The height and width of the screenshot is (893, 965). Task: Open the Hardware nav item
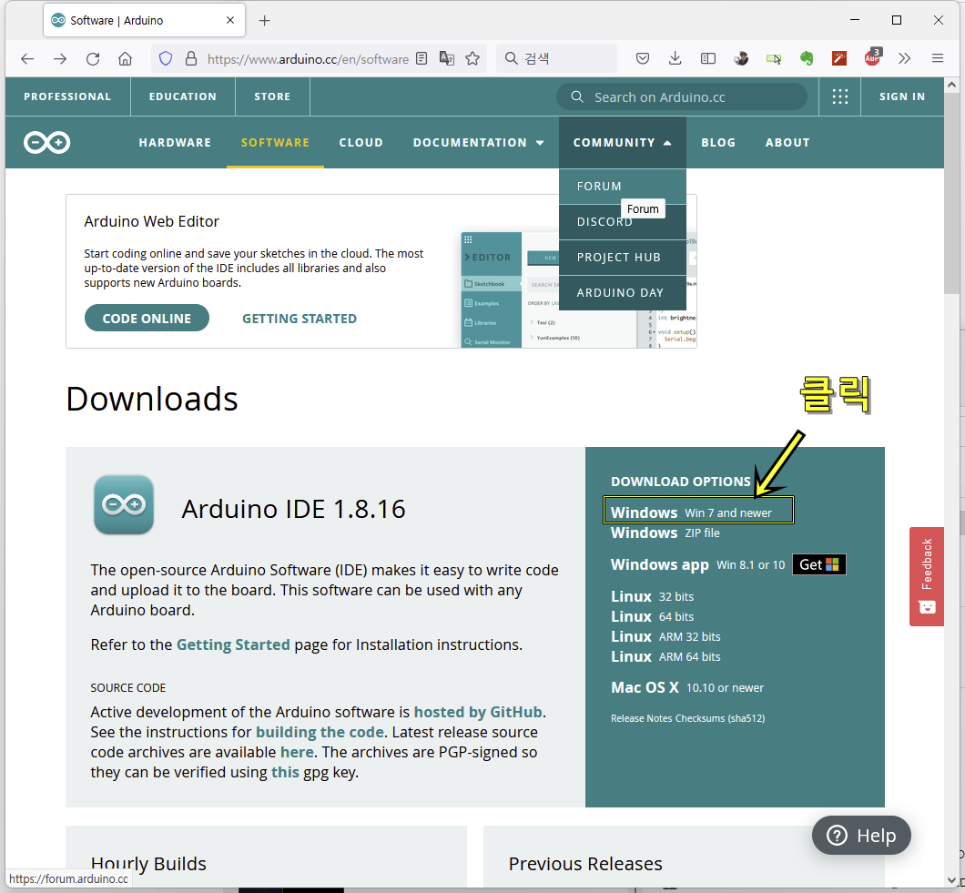175,142
